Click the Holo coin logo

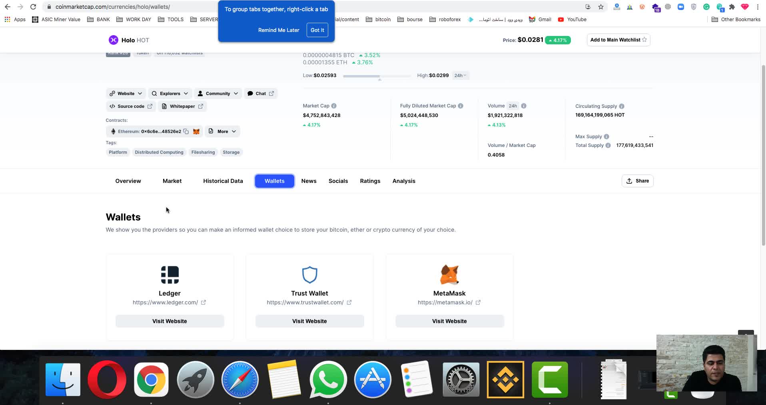[x=114, y=40]
